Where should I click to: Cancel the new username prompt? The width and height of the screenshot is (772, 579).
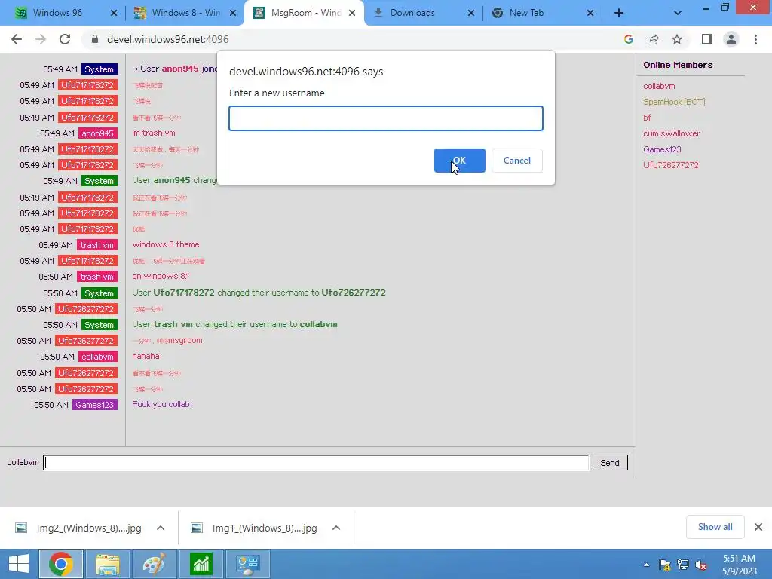[517, 161]
